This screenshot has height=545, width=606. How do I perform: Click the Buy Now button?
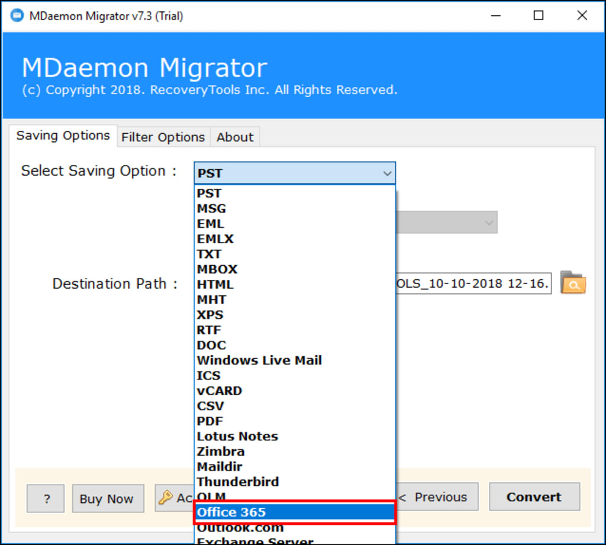point(108,499)
